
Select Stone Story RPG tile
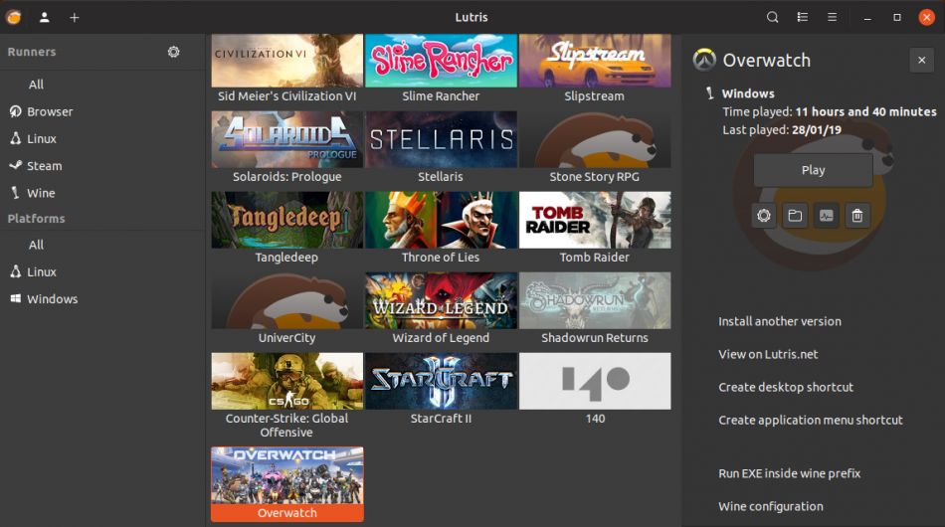pos(595,147)
